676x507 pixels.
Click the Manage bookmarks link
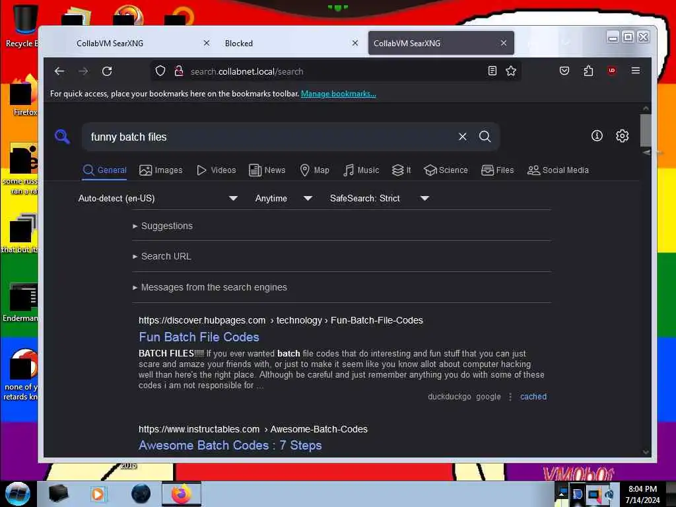[x=339, y=94]
